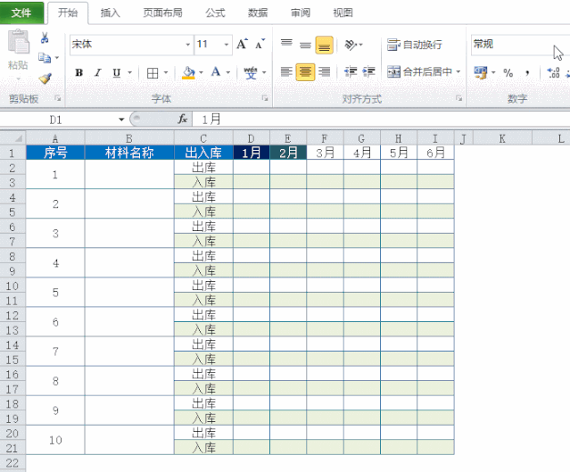This screenshot has width=570, height=472.
Task: Click the increase indent icon
Action: point(368,71)
